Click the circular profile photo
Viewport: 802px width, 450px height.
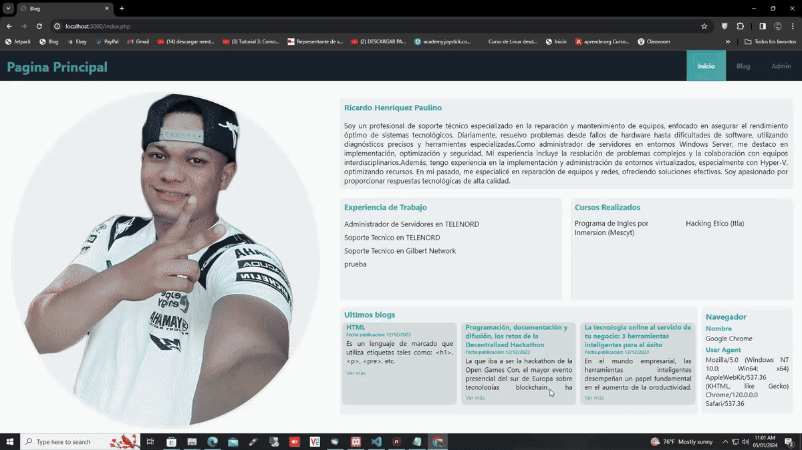[165, 260]
